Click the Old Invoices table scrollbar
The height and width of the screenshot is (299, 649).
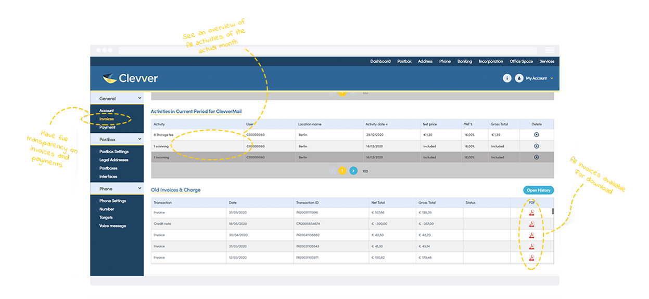pyautogui.click(x=553, y=211)
